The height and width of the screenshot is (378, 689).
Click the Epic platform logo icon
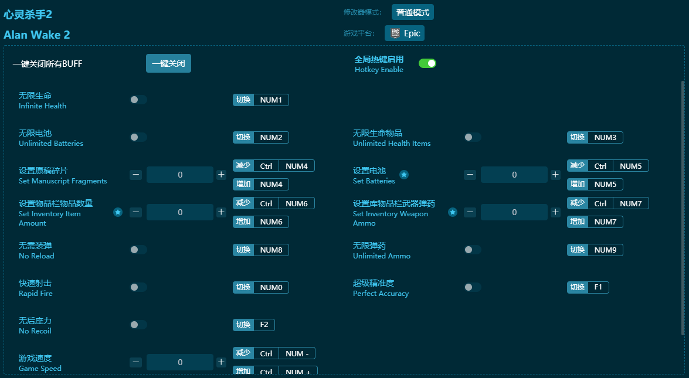(x=395, y=33)
